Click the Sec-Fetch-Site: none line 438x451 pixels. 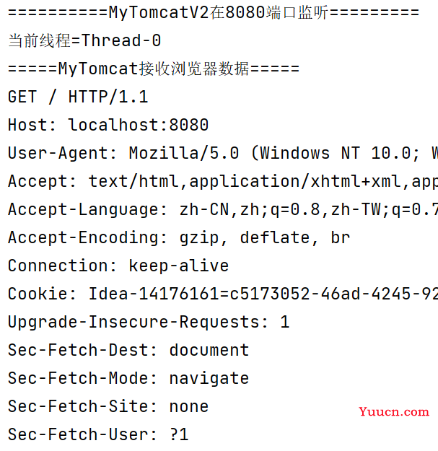point(108,406)
